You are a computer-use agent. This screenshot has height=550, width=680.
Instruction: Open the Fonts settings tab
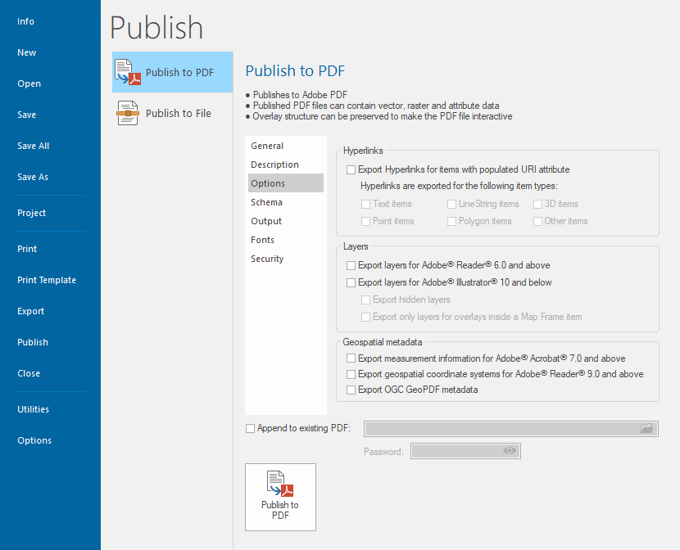coord(262,239)
